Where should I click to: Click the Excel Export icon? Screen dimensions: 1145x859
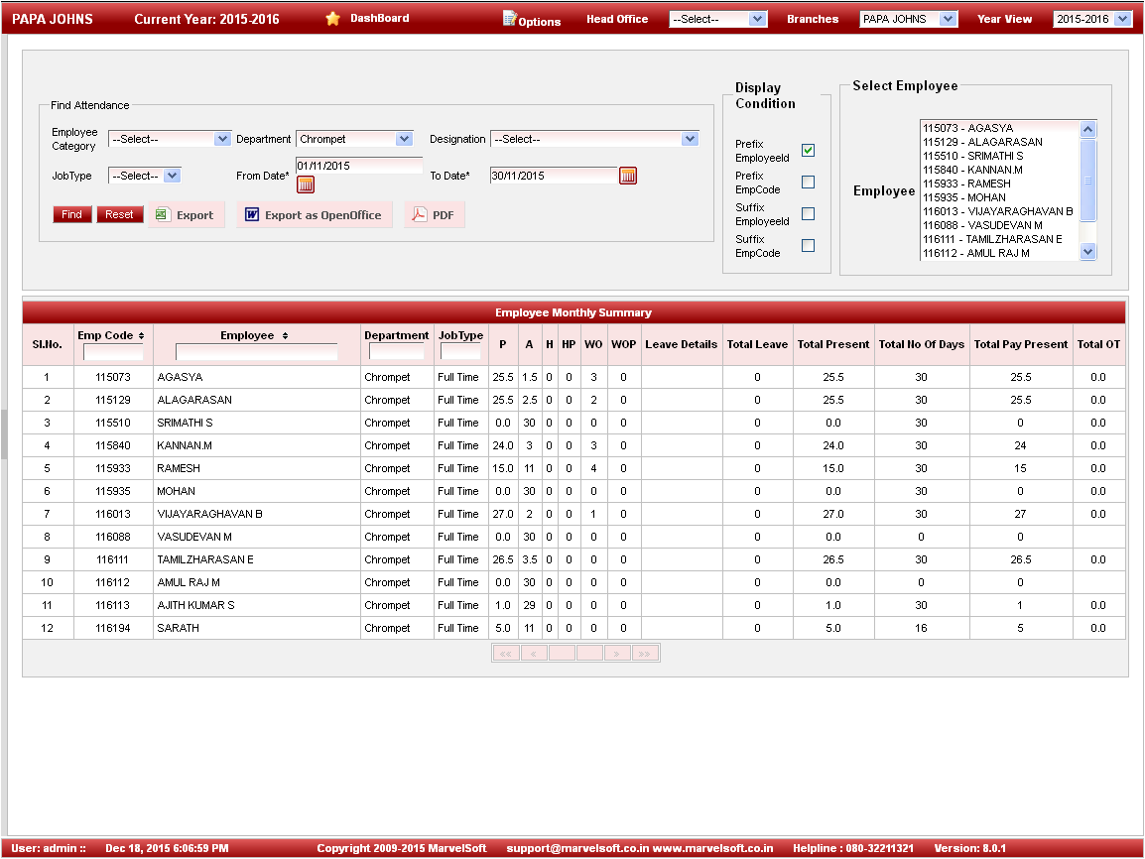point(164,215)
